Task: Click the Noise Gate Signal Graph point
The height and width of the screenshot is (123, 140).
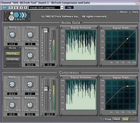Action: coord(127,39)
